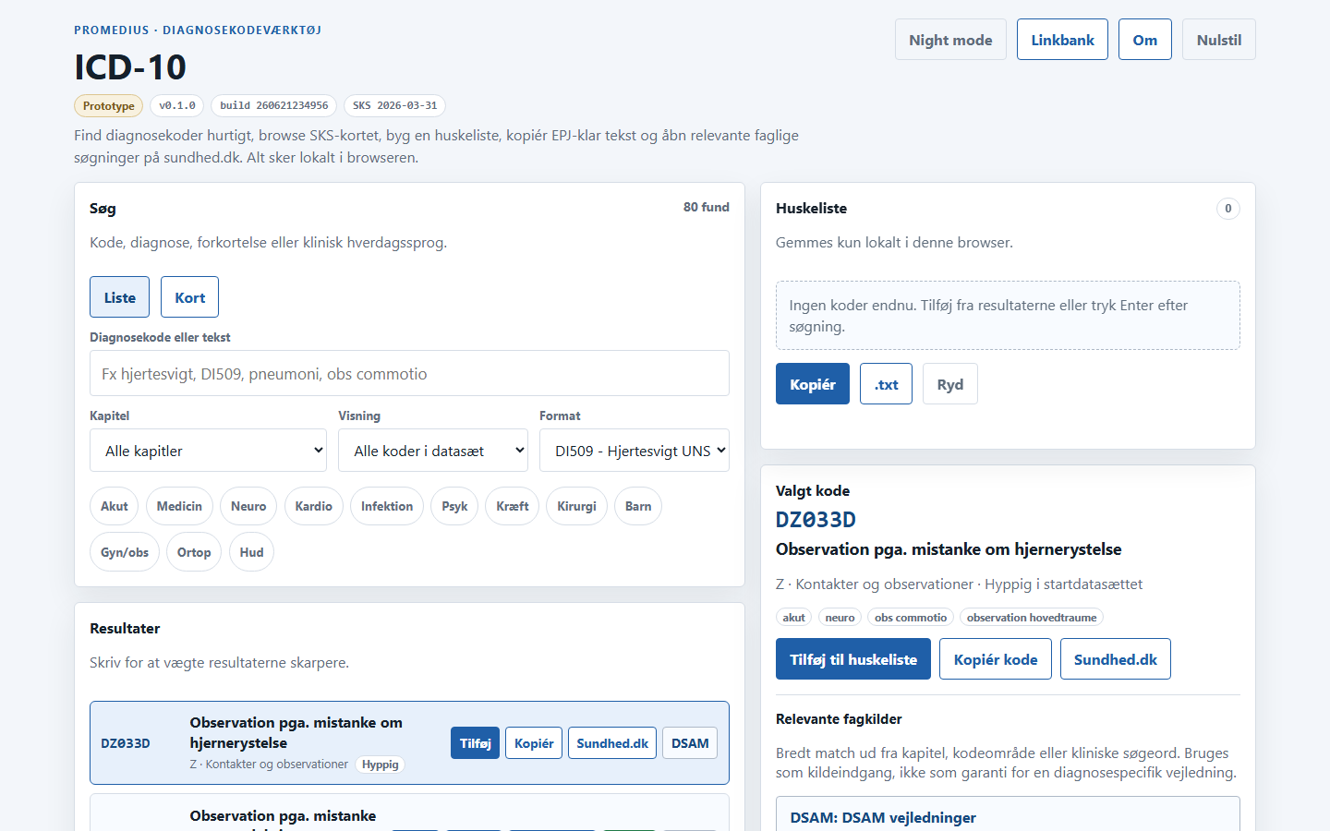Switch to Liste view
Viewport: 1330px width, 831px height.
[x=119, y=297]
